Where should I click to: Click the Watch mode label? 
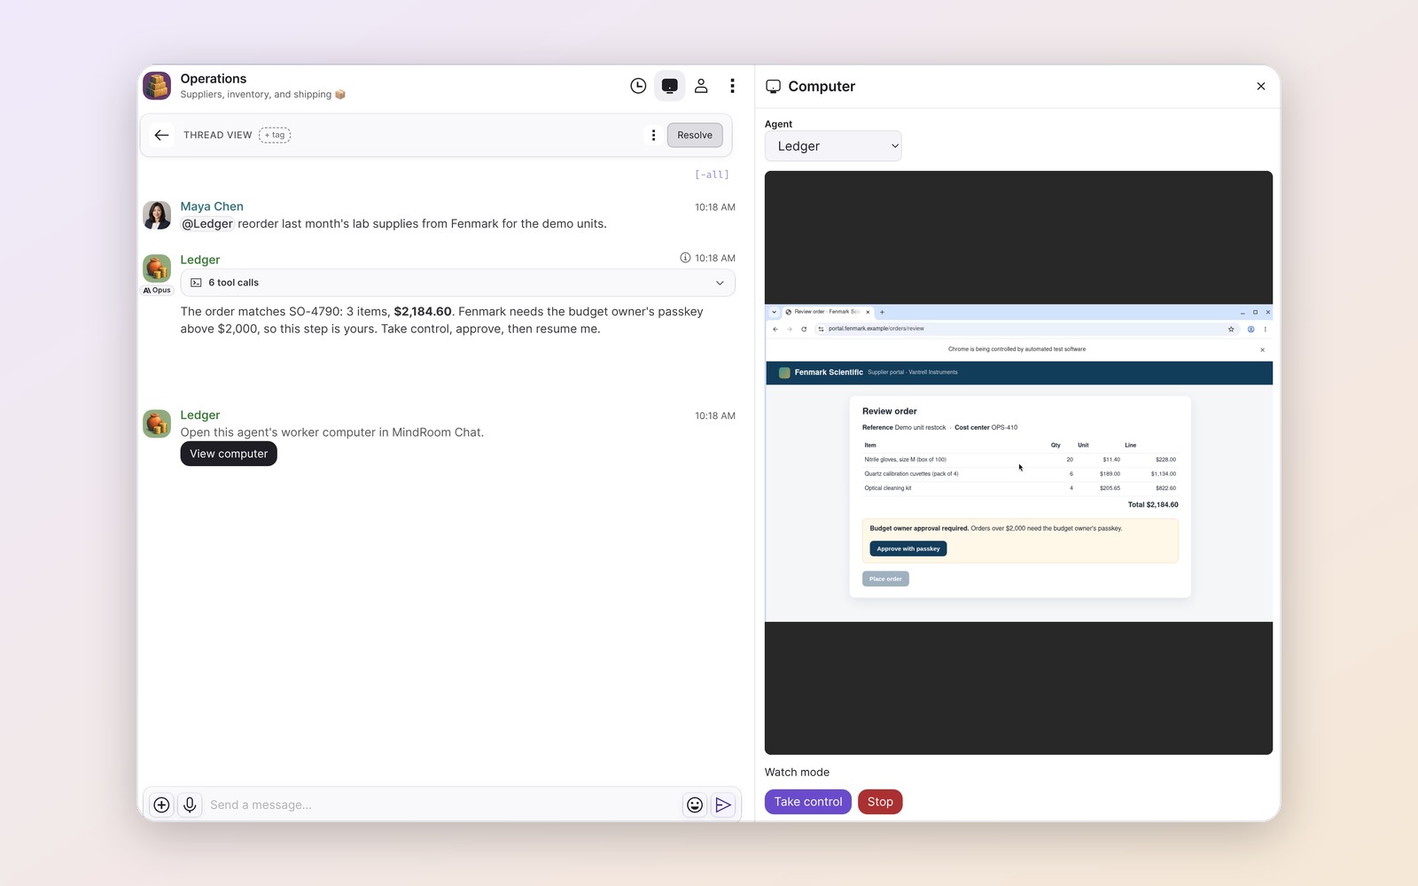pos(797,773)
